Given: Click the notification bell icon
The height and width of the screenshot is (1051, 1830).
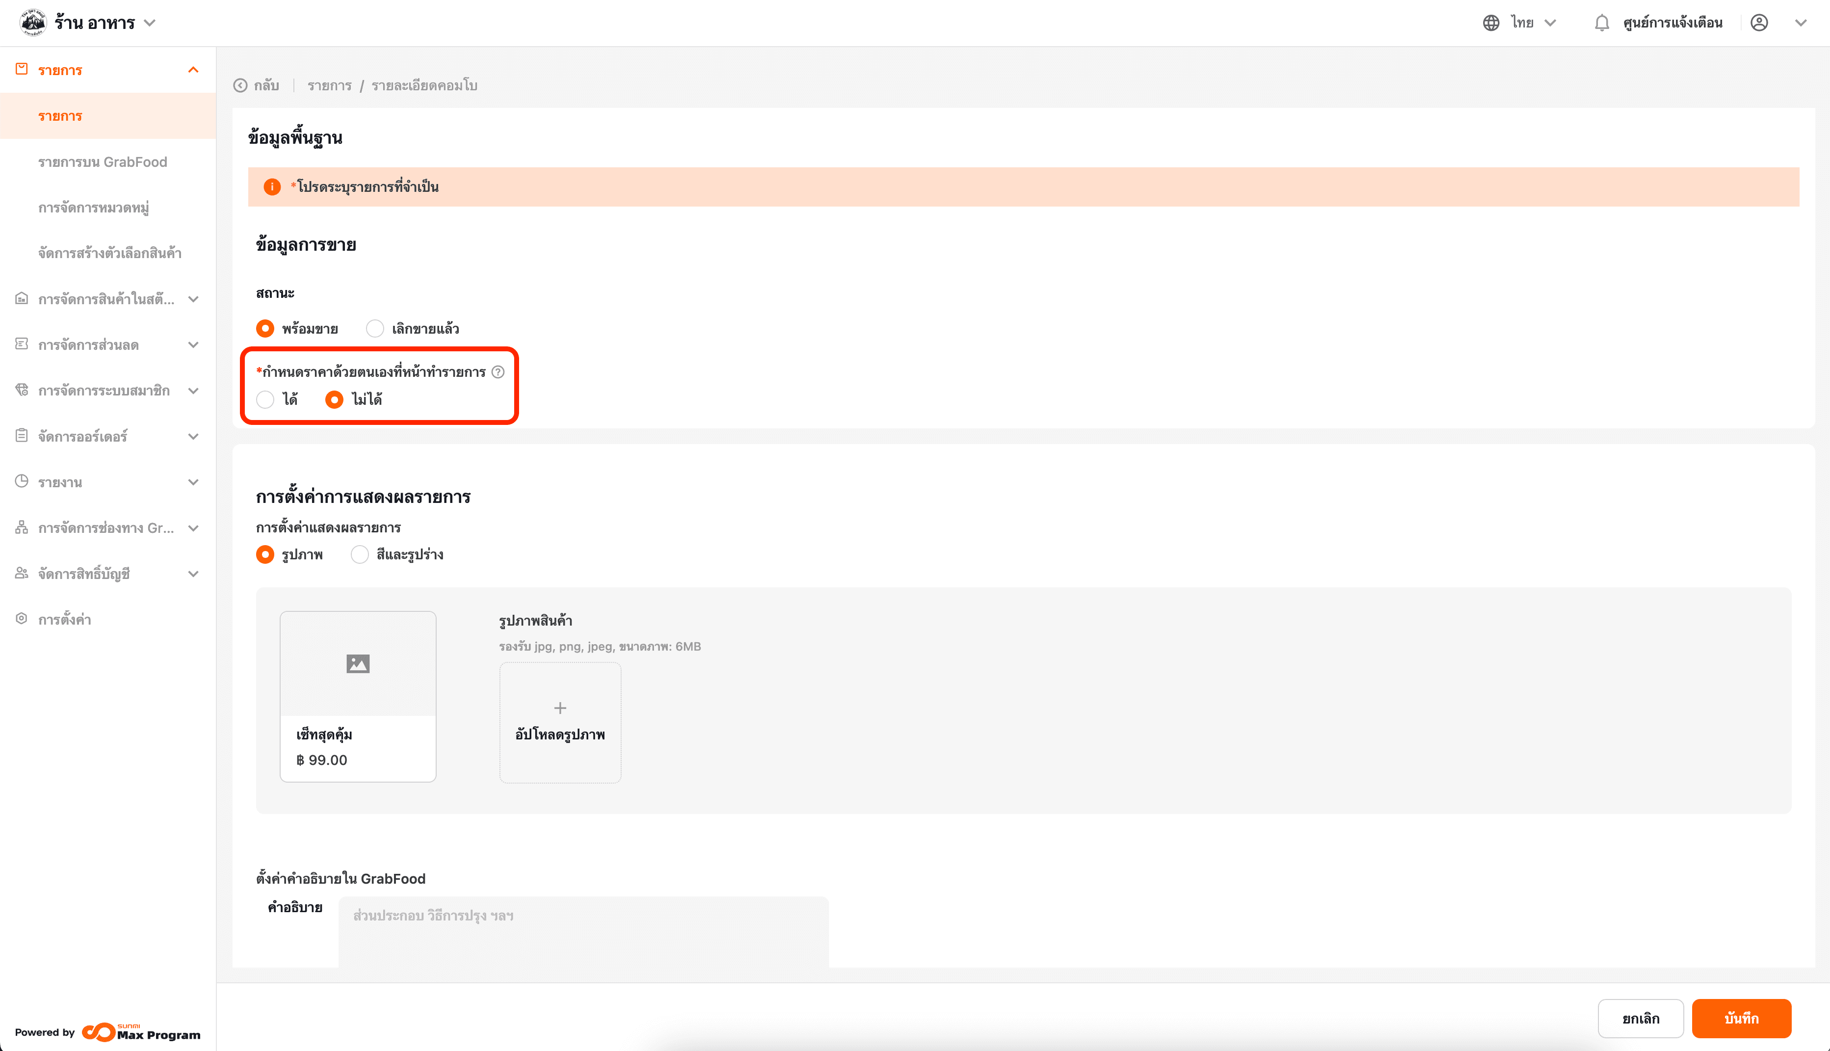Looking at the screenshot, I should (1601, 23).
